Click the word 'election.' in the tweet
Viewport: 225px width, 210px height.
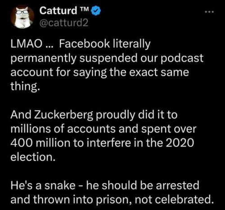pos(33,157)
